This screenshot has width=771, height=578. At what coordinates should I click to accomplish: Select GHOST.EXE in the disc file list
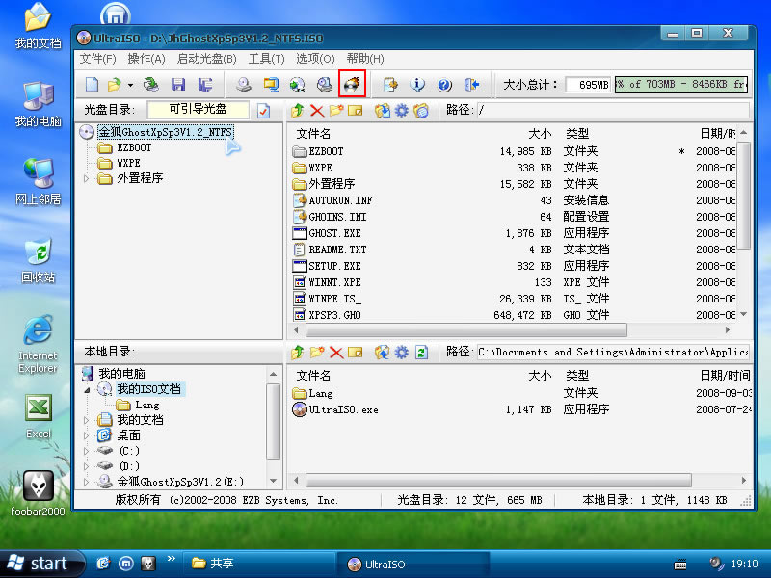(334, 233)
